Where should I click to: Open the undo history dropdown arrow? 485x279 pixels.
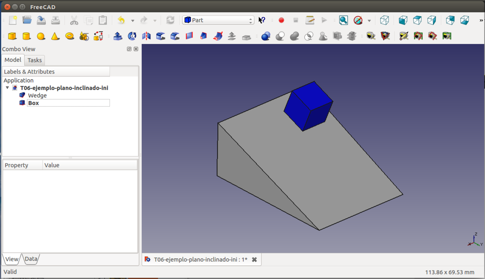pyautogui.click(x=133, y=21)
